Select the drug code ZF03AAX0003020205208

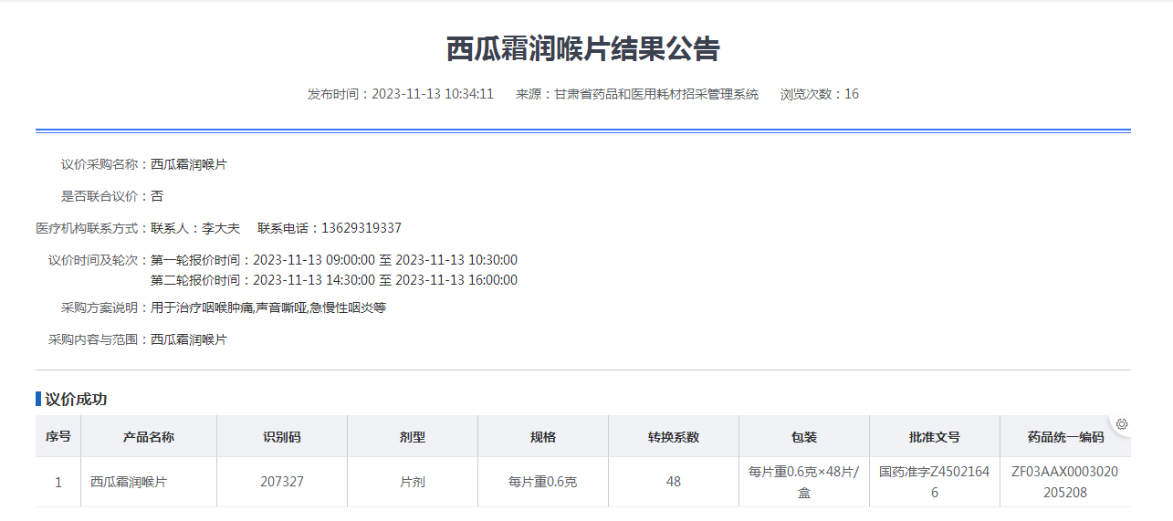(x=1065, y=482)
